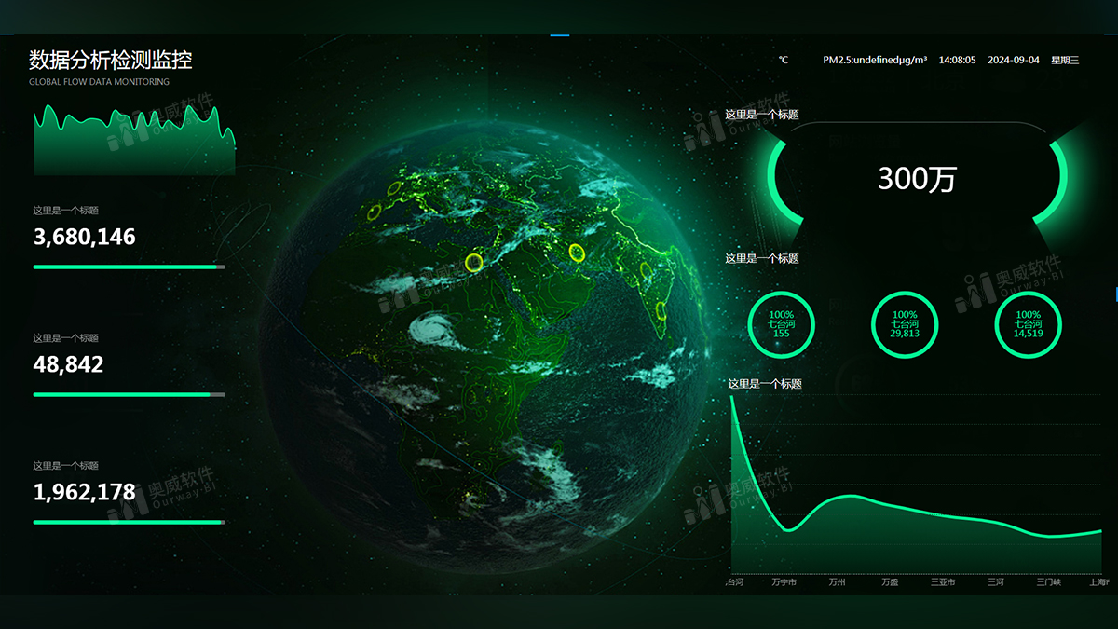Click the 数据分析检测监控 dashboard title

(111, 60)
